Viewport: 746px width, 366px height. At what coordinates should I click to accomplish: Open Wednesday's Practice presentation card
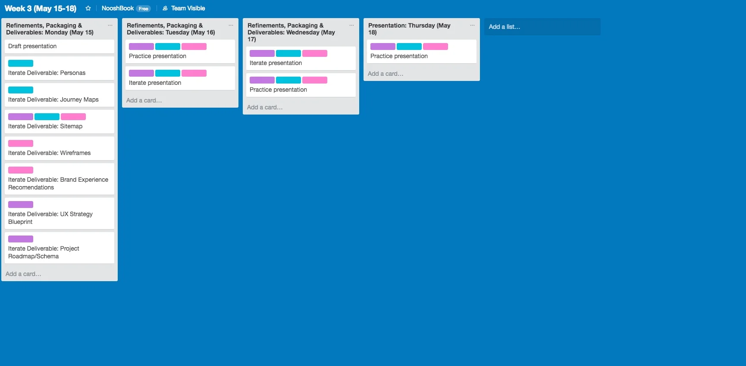tap(301, 85)
